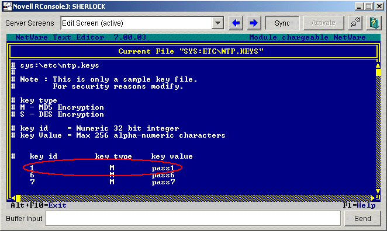Click the M key type for pass7

112,182
